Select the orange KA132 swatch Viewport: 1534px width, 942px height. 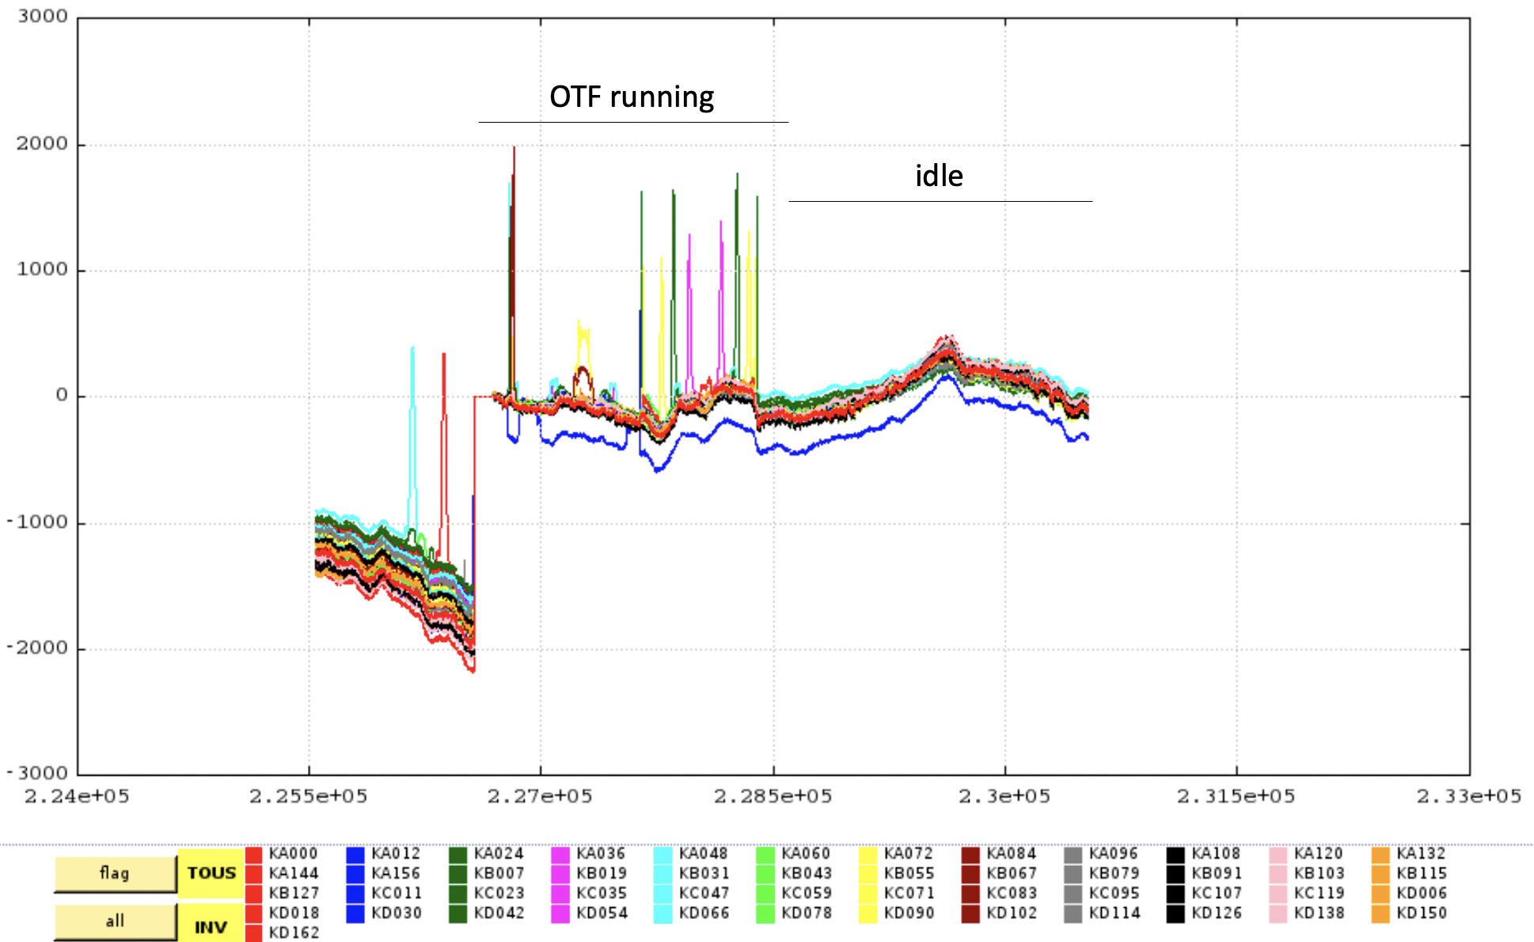point(1380,854)
